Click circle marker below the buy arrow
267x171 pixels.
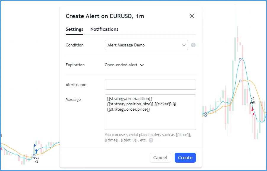pos(34,156)
